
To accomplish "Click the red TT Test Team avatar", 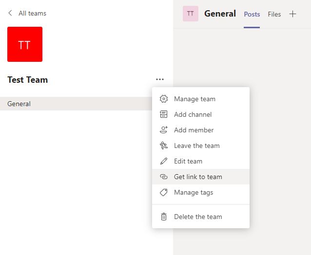I will pyautogui.click(x=25, y=44).
